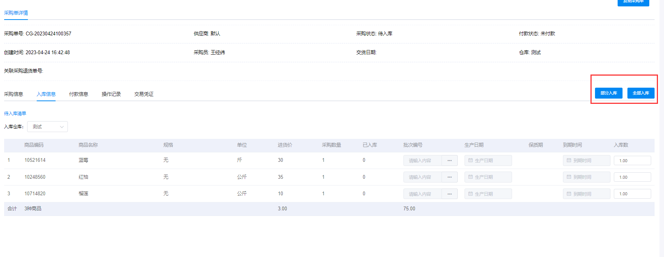Click the 入库数 field for 榴莲 row
The image size is (664, 257).
632,194
